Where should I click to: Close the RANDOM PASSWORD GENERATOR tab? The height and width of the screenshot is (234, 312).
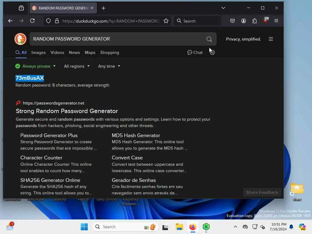(x=92, y=8)
